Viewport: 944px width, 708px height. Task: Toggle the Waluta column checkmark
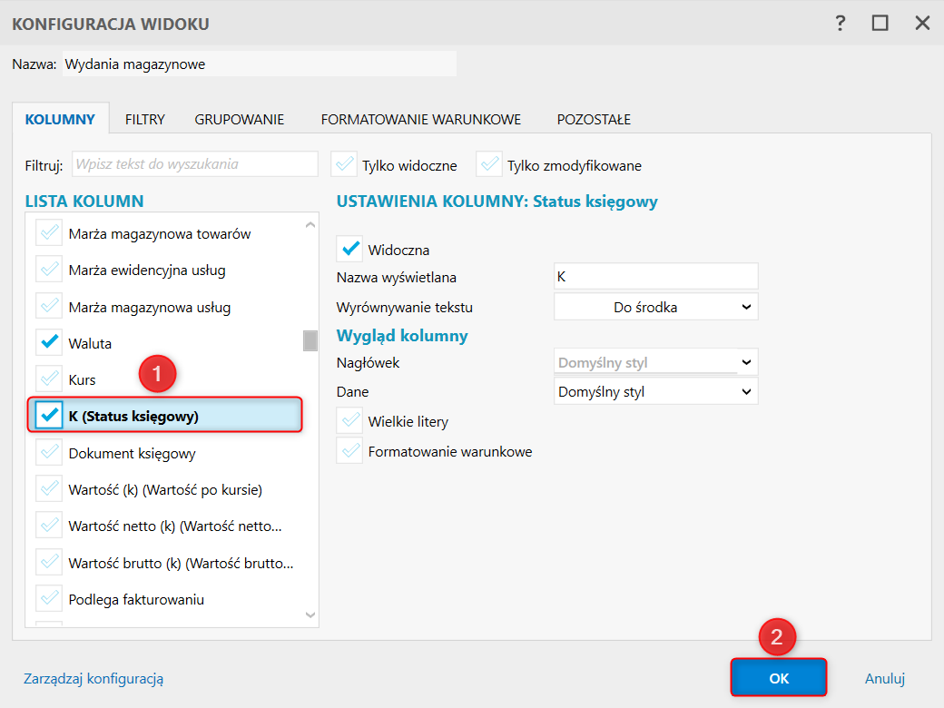(49, 343)
